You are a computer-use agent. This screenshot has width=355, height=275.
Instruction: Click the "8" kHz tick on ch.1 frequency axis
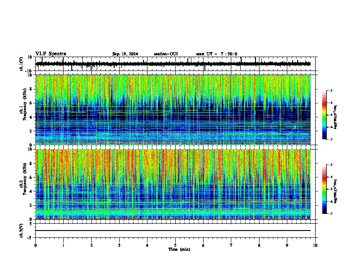pos(31,89)
